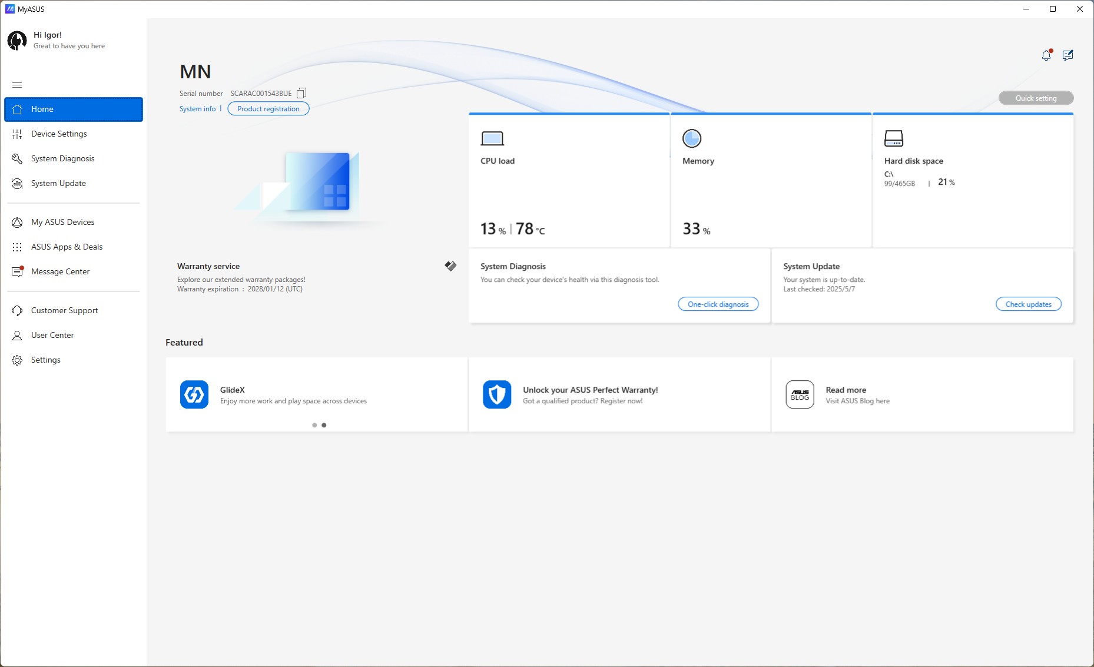1094x667 pixels.
Task: Open User Center
Action: [74, 336]
